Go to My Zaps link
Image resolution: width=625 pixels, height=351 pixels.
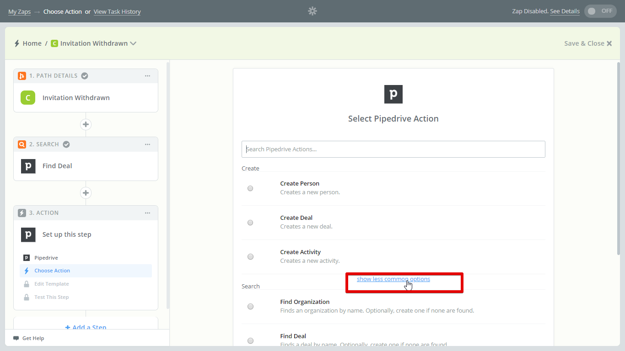tap(19, 11)
